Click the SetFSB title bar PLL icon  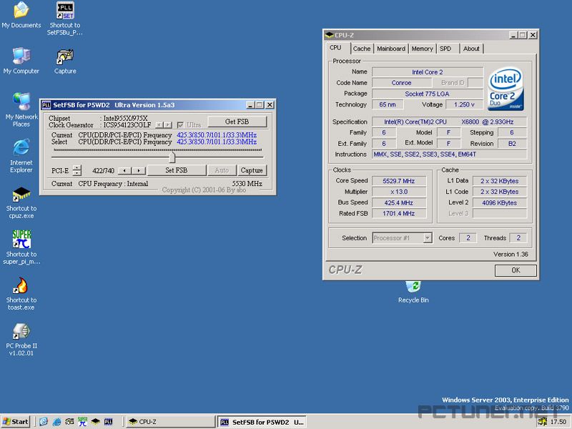pyautogui.click(x=46, y=105)
